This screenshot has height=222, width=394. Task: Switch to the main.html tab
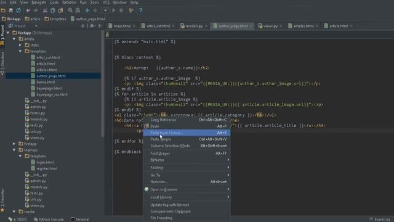coord(122,26)
